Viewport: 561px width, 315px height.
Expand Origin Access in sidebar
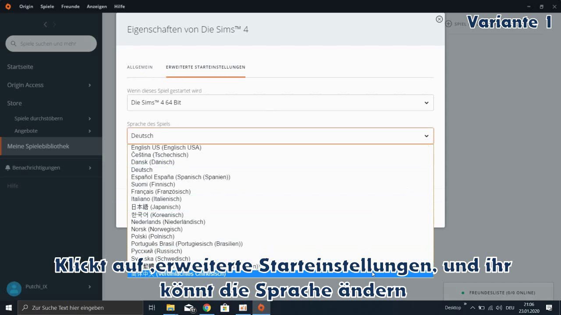[51, 85]
